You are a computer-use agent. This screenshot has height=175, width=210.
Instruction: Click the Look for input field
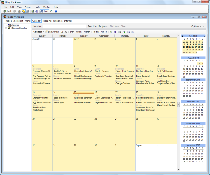(x=64, y=26)
